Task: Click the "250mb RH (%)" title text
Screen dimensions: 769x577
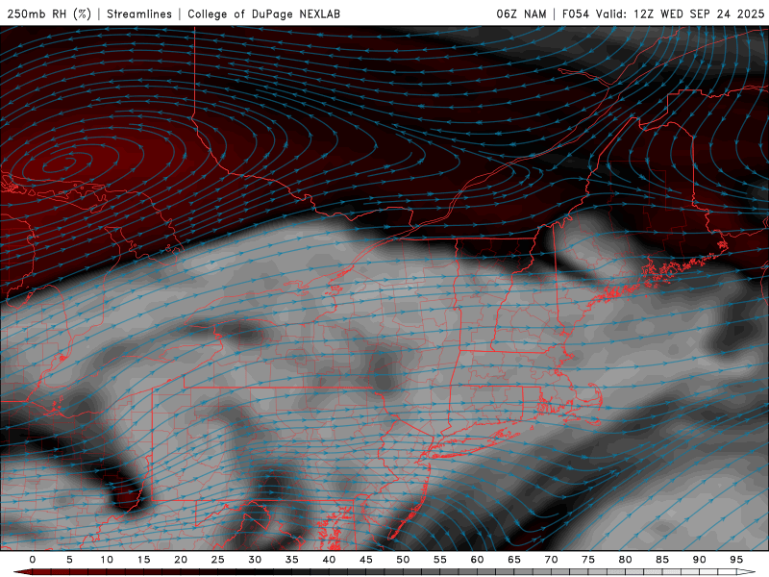Action: click(x=49, y=13)
